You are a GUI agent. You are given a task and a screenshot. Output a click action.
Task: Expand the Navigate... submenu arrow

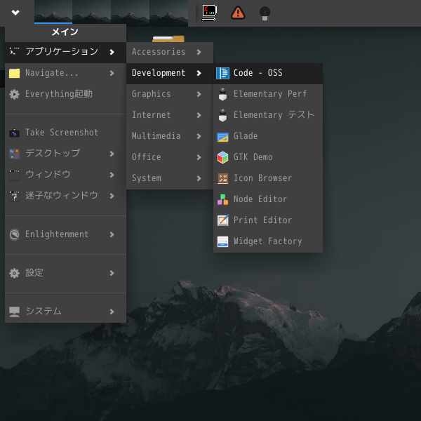(x=112, y=73)
